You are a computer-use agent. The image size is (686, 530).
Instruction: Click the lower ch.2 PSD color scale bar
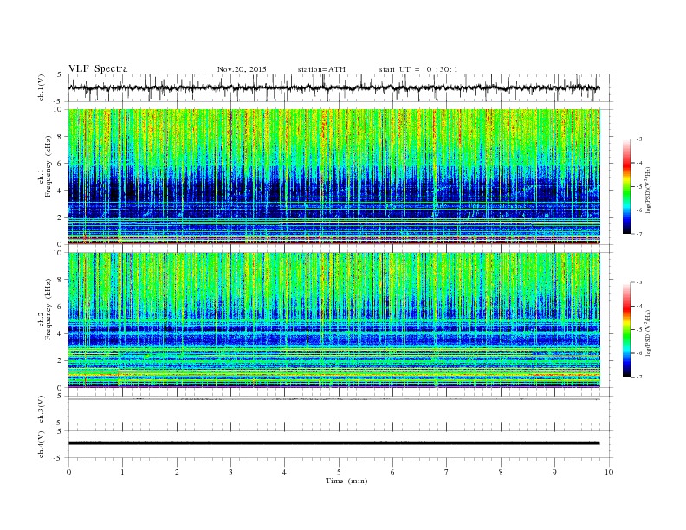(x=626, y=329)
